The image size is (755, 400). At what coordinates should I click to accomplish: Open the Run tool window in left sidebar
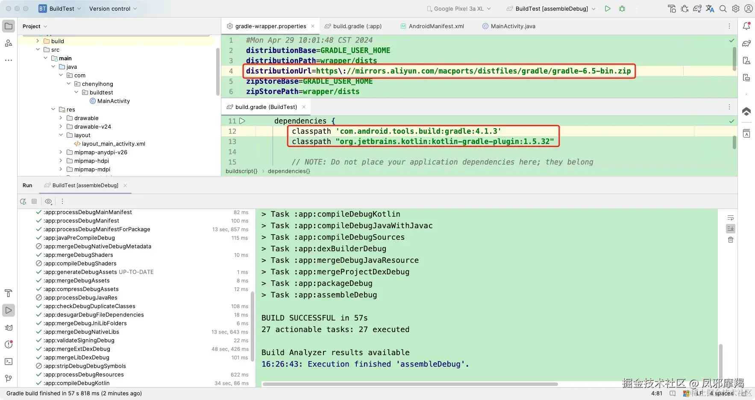point(9,310)
